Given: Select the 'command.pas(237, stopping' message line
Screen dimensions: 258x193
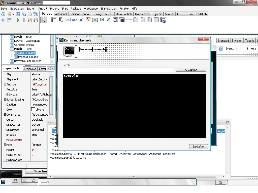Looking at the screenshot, I should click(x=69, y=158).
